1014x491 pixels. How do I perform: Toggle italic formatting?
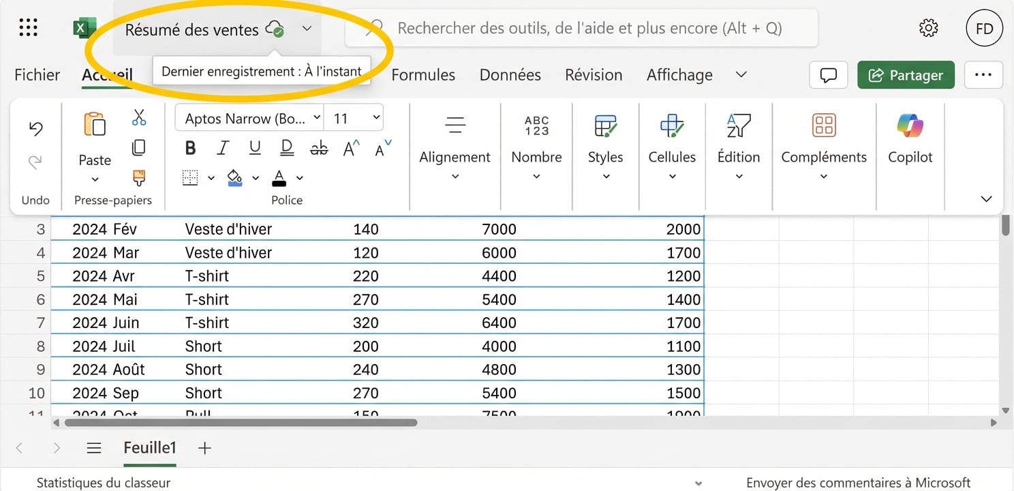coord(222,147)
